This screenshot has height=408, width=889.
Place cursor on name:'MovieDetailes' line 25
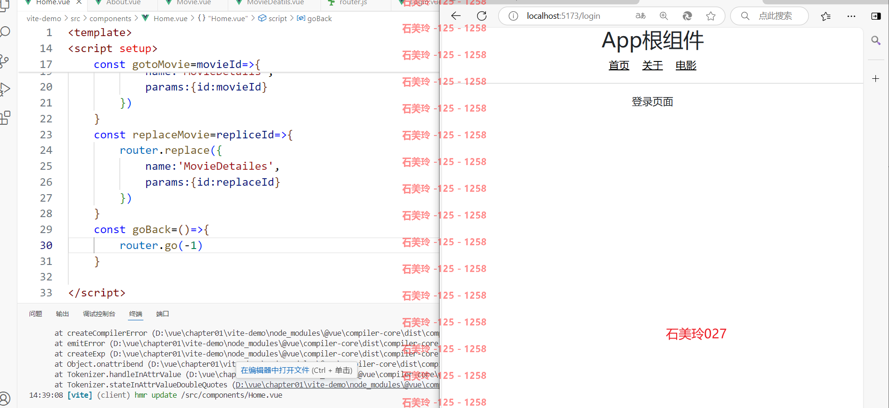click(x=212, y=166)
